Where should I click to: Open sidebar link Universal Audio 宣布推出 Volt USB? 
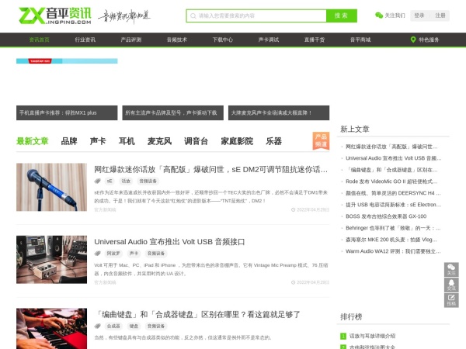coord(393,158)
